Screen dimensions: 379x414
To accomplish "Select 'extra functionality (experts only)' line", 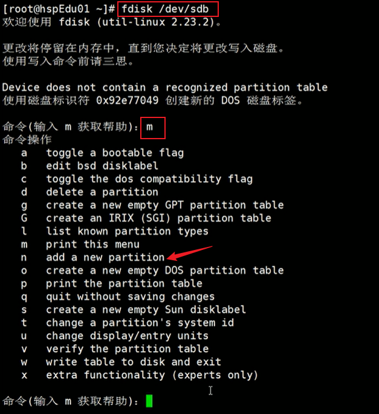I will [152, 375].
